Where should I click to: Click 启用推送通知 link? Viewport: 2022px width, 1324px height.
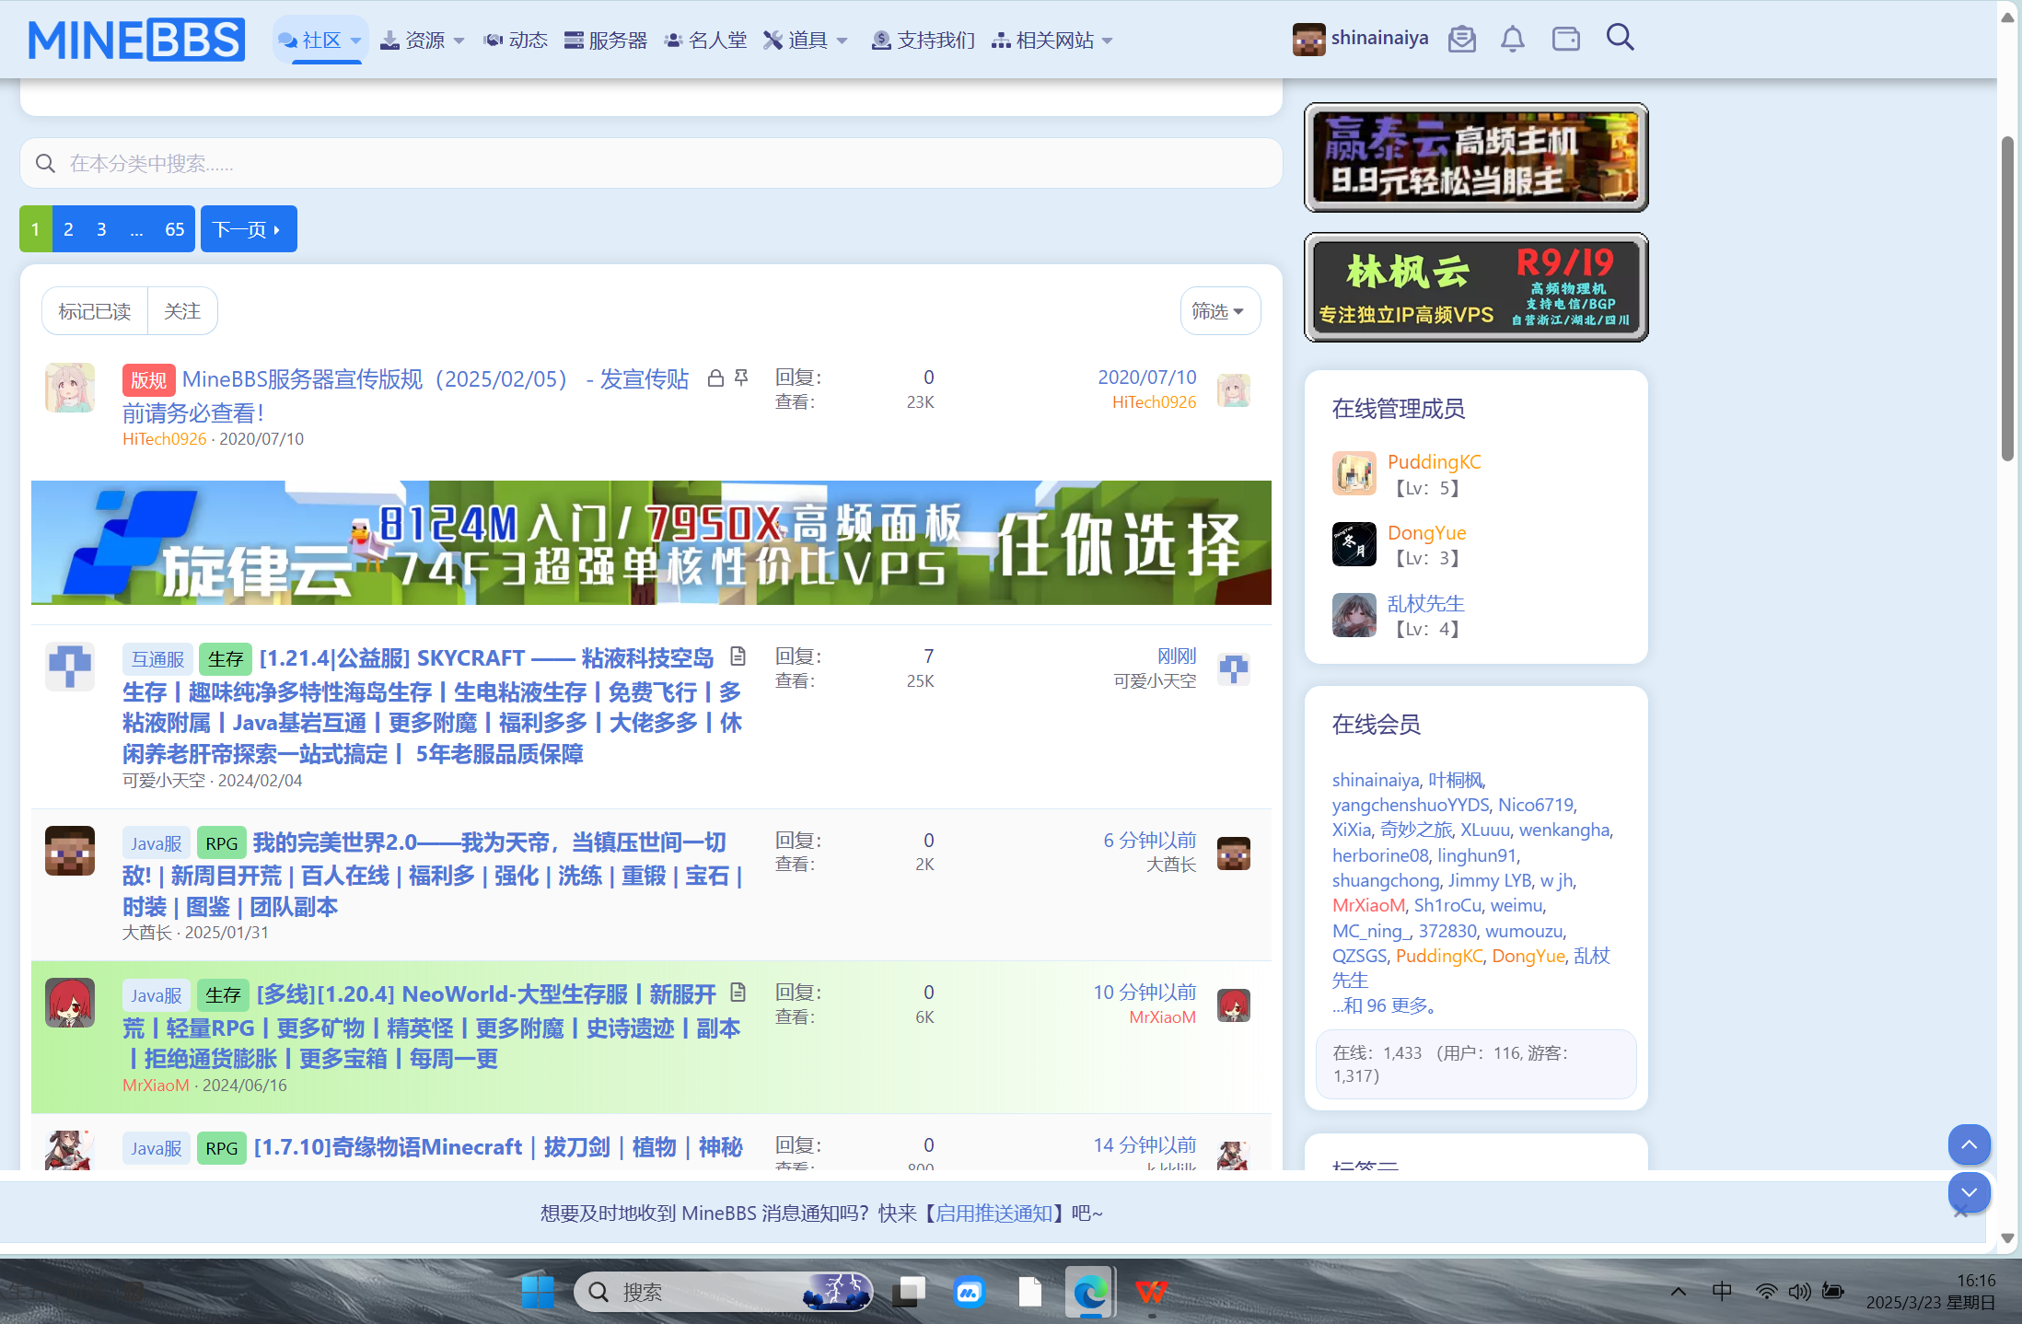point(994,1214)
